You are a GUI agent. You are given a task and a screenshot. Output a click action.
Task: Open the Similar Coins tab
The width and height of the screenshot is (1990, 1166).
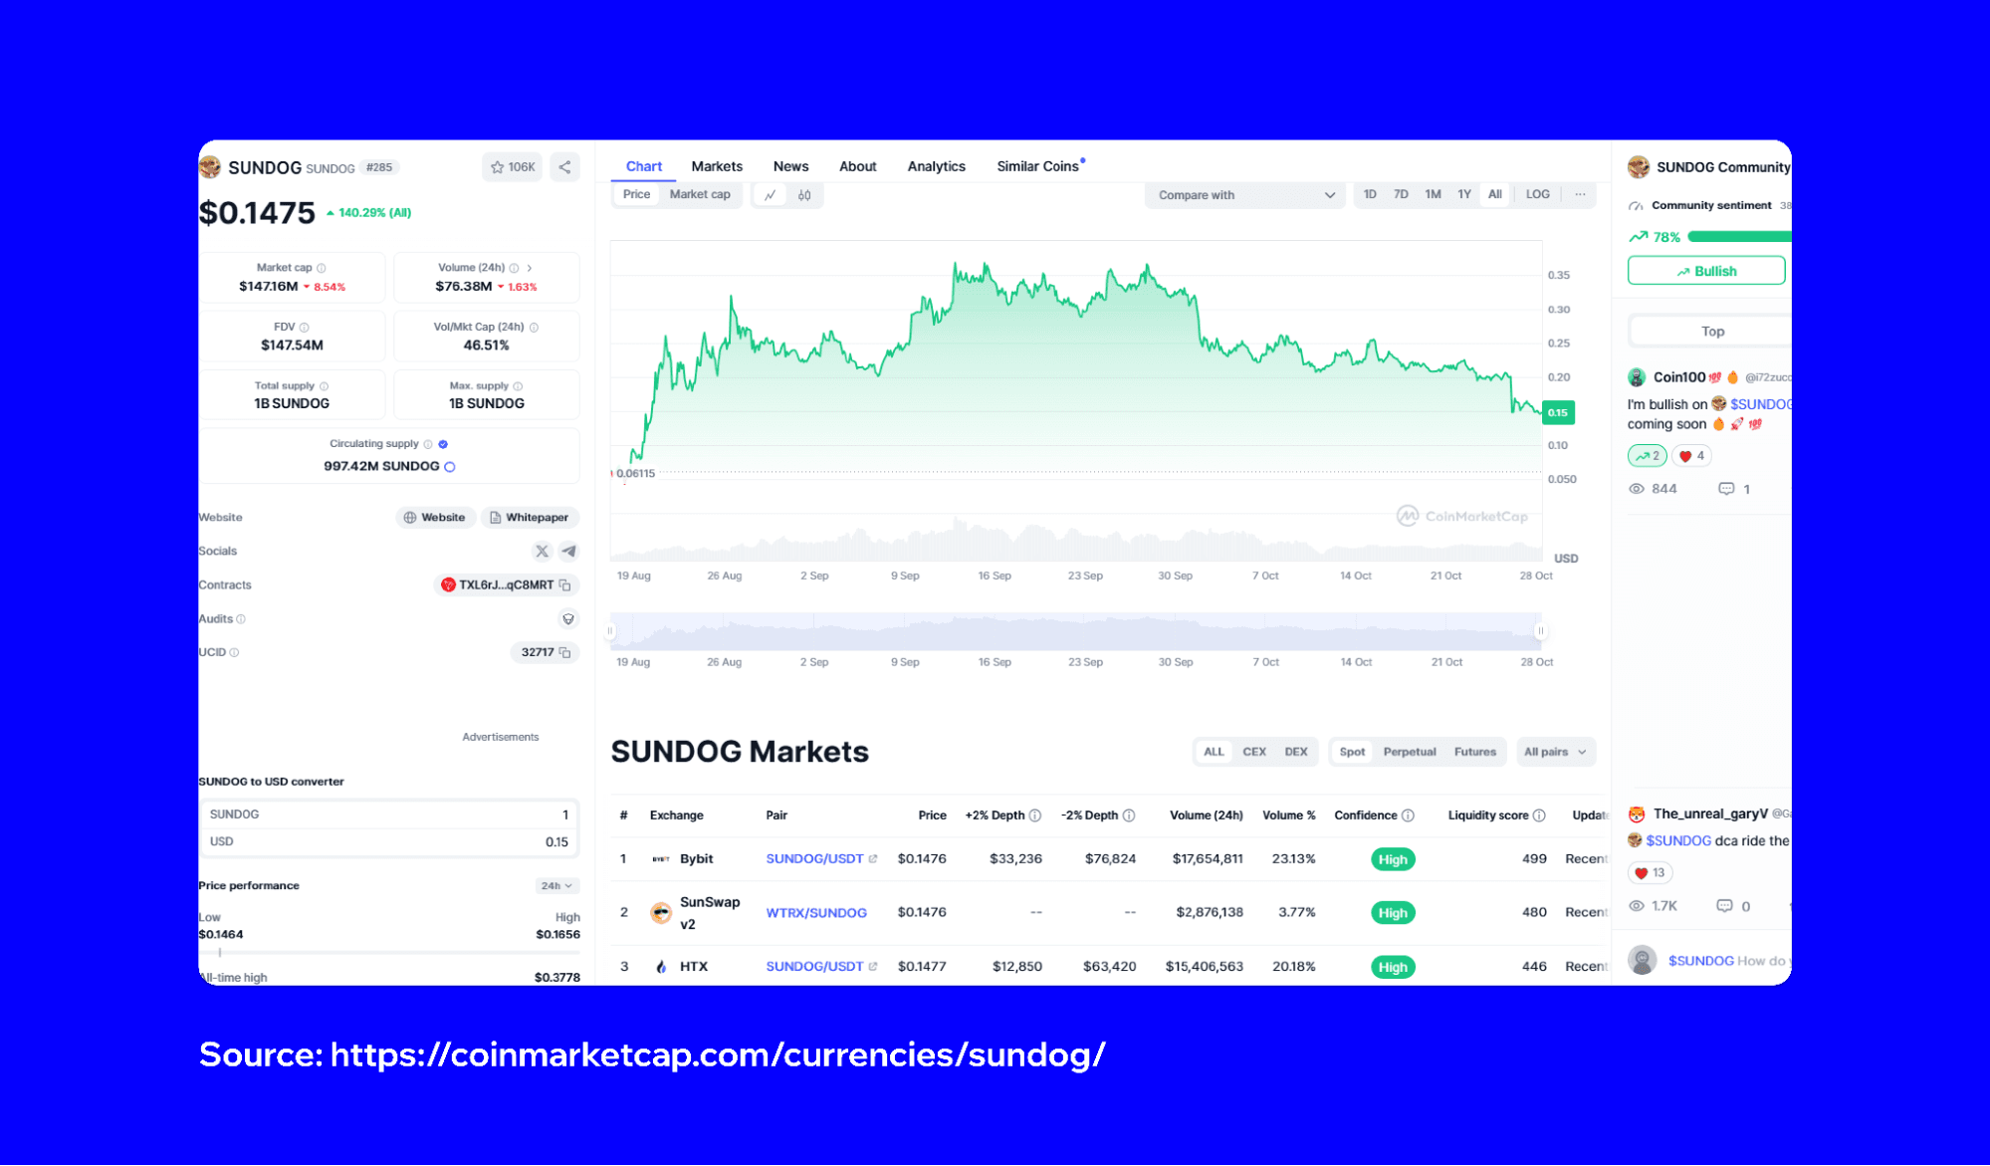coord(1038,166)
